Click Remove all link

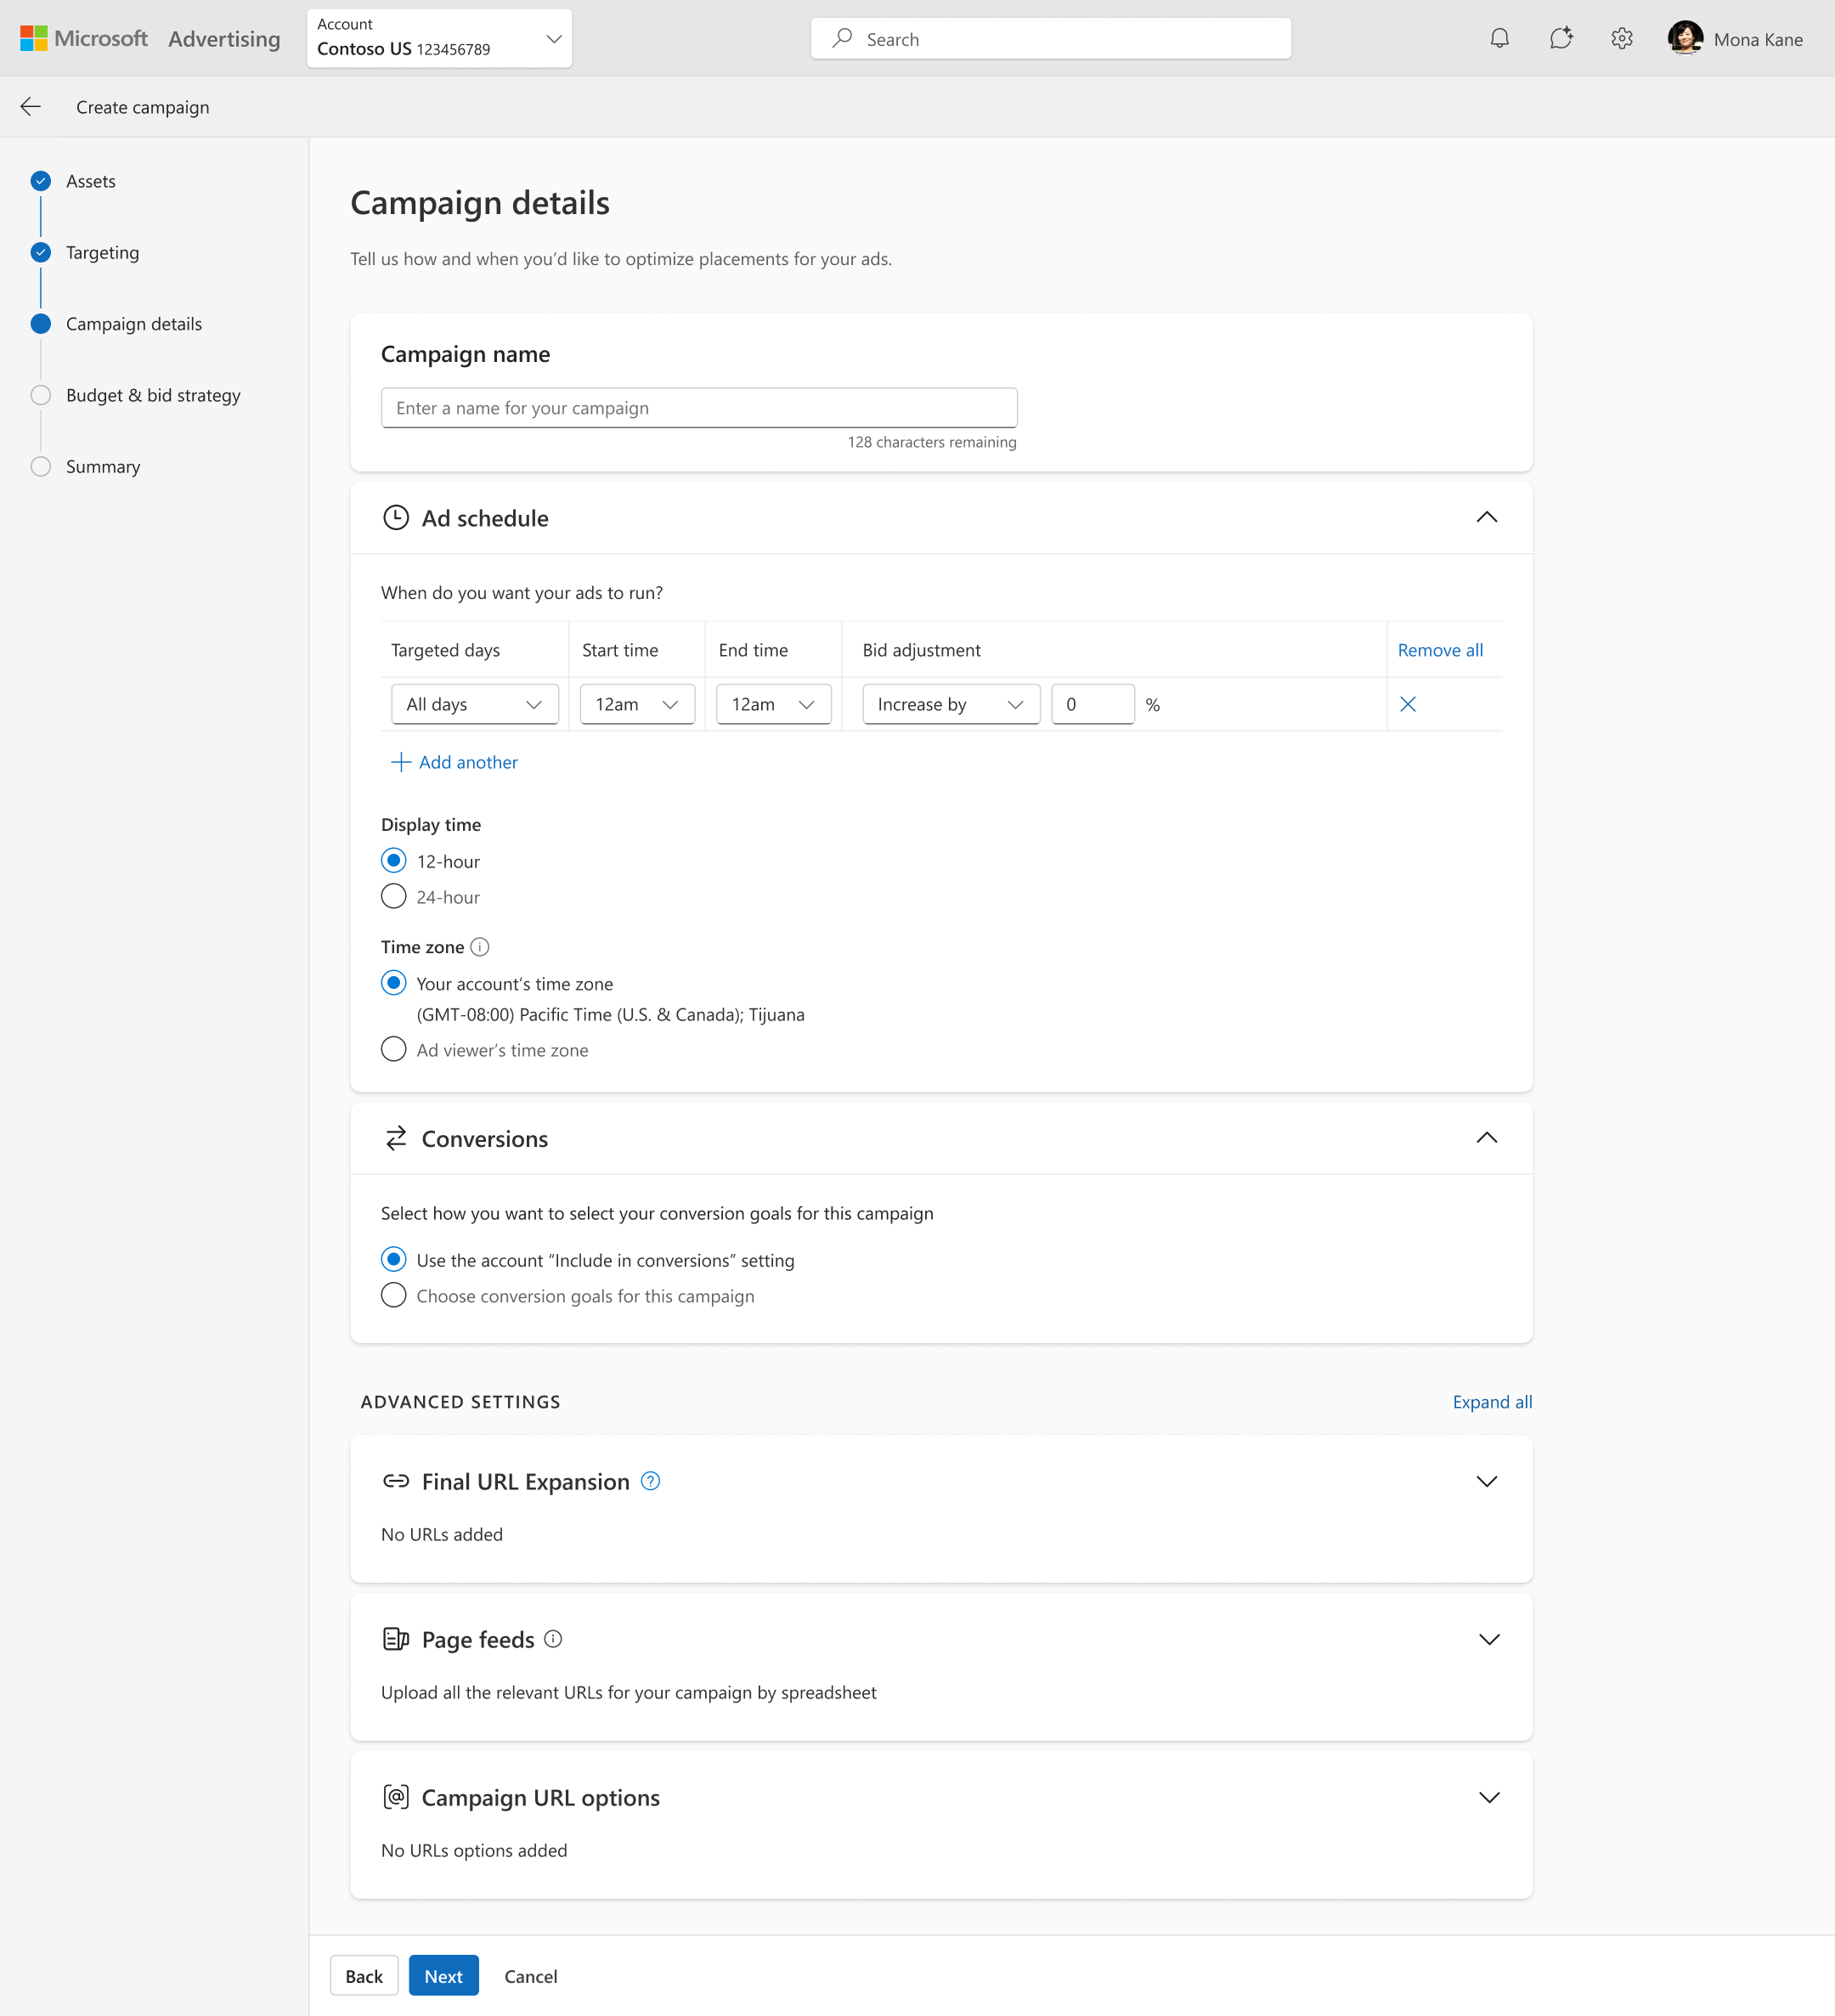point(1440,650)
